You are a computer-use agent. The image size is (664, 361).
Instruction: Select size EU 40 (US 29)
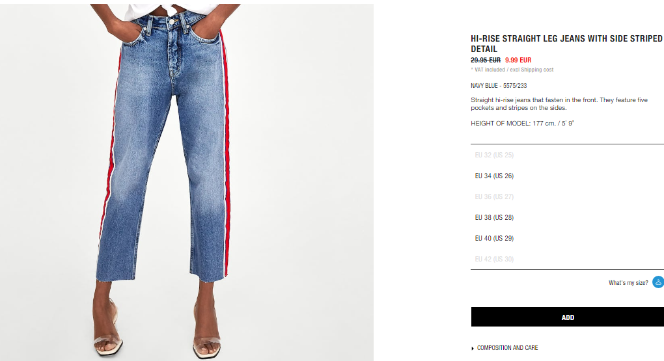click(x=494, y=238)
